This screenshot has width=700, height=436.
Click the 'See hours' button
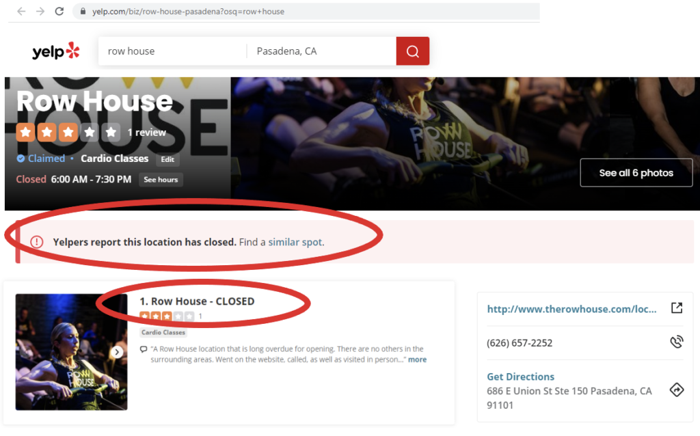[x=161, y=180]
